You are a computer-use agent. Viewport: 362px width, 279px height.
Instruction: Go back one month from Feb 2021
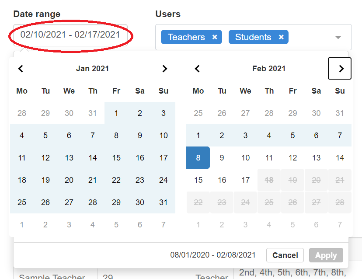pyautogui.click(x=197, y=69)
